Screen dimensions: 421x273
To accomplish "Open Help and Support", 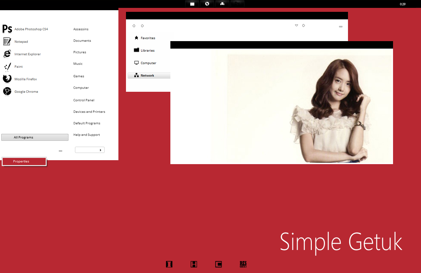I will pos(87,135).
